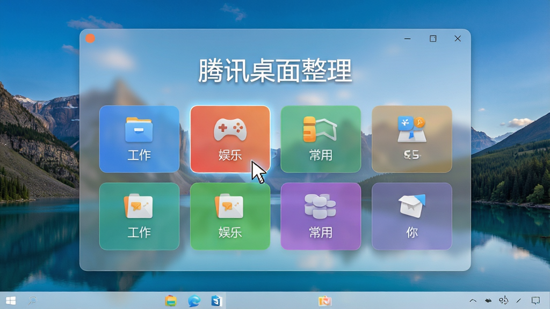Maximize the 腾讯桌面整理 window

coord(433,39)
